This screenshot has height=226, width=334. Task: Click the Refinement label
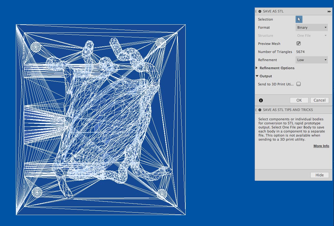click(x=267, y=60)
